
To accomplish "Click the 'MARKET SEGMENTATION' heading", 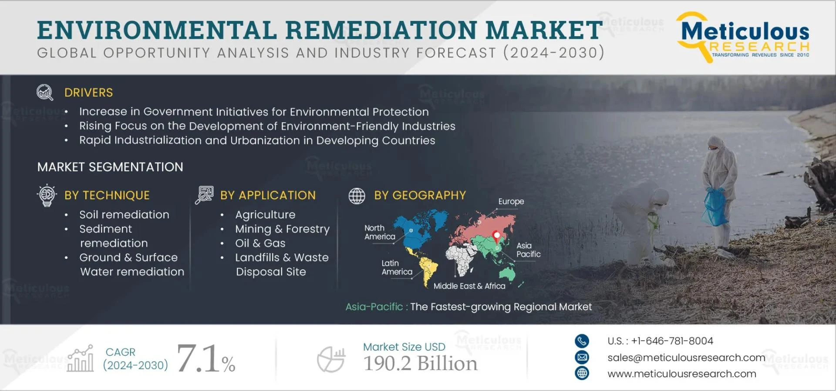I will pyautogui.click(x=110, y=167).
